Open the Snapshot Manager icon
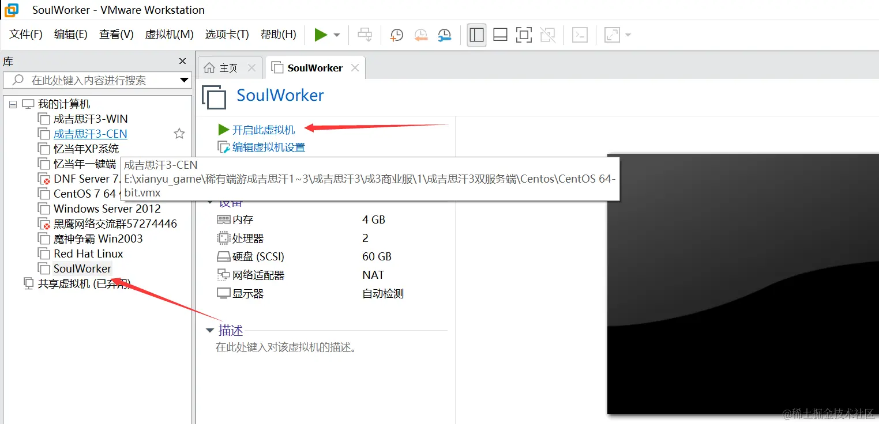879x424 pixels. tap(444, 35)
